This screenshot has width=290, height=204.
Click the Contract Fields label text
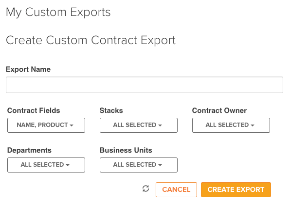point(34,110)
